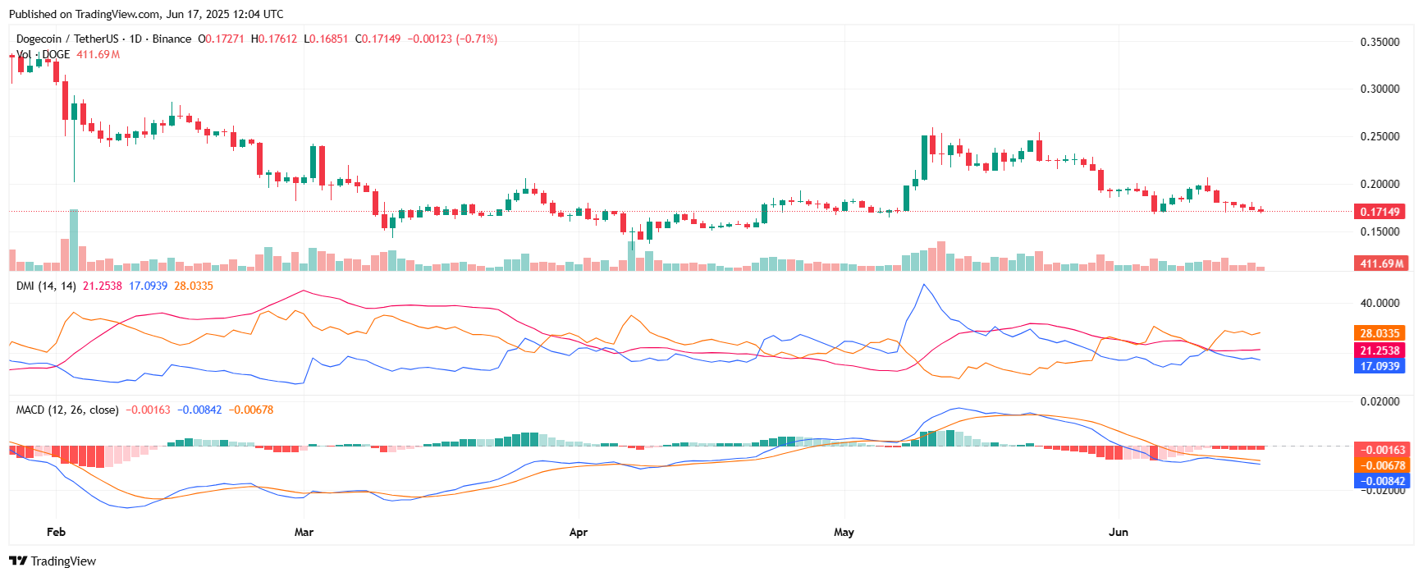Click the close value C0.17149 in legend
The height and width of the screenshot is (577, 1423).
[x=377, y=39]
